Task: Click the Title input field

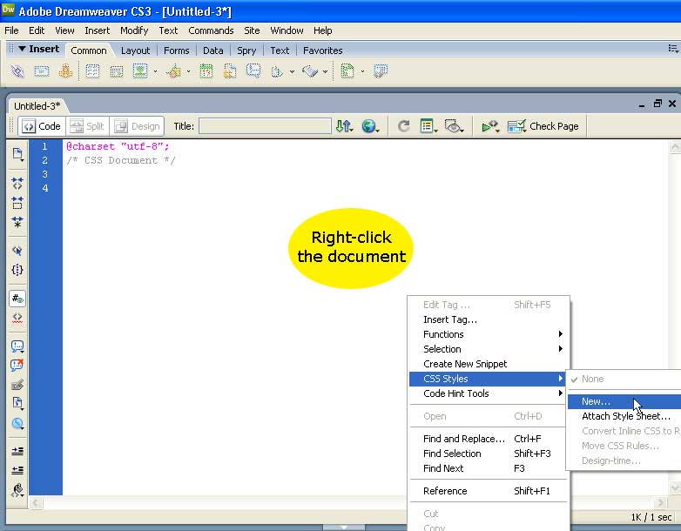Action: click(x=265, y=126)
